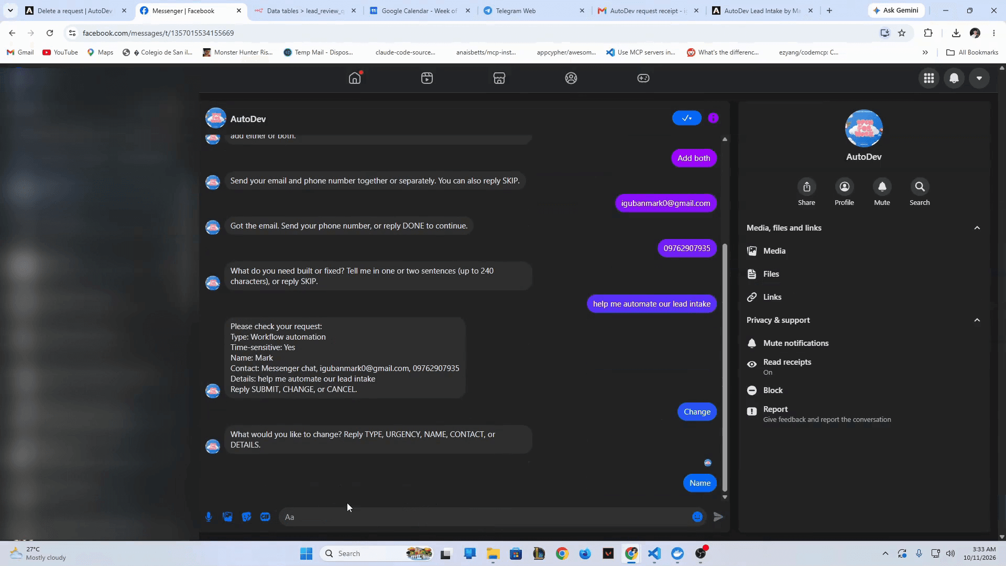This screenshot has width=1006, height=566.
Task: Click the igubanmark0@gmail.com message bubble
Action: coord(665,203)
